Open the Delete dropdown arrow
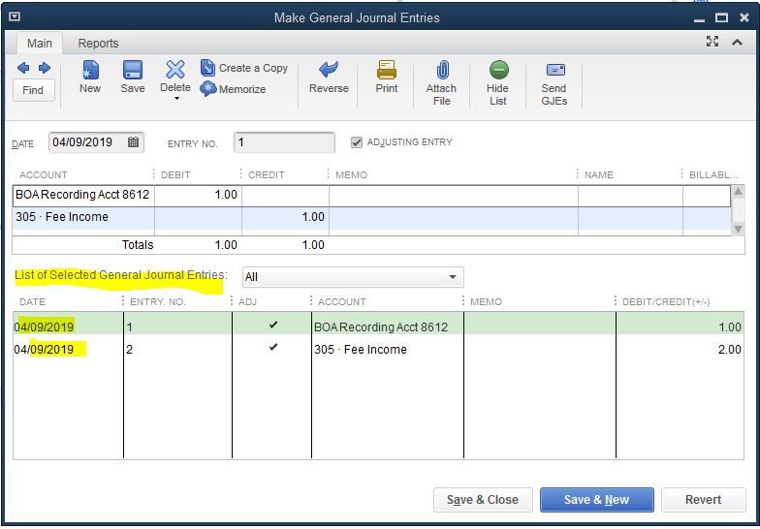 coord(176,99)
